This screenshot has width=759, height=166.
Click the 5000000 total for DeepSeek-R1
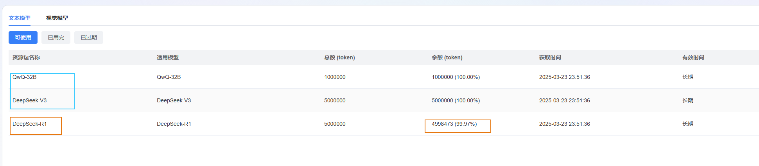335,124
